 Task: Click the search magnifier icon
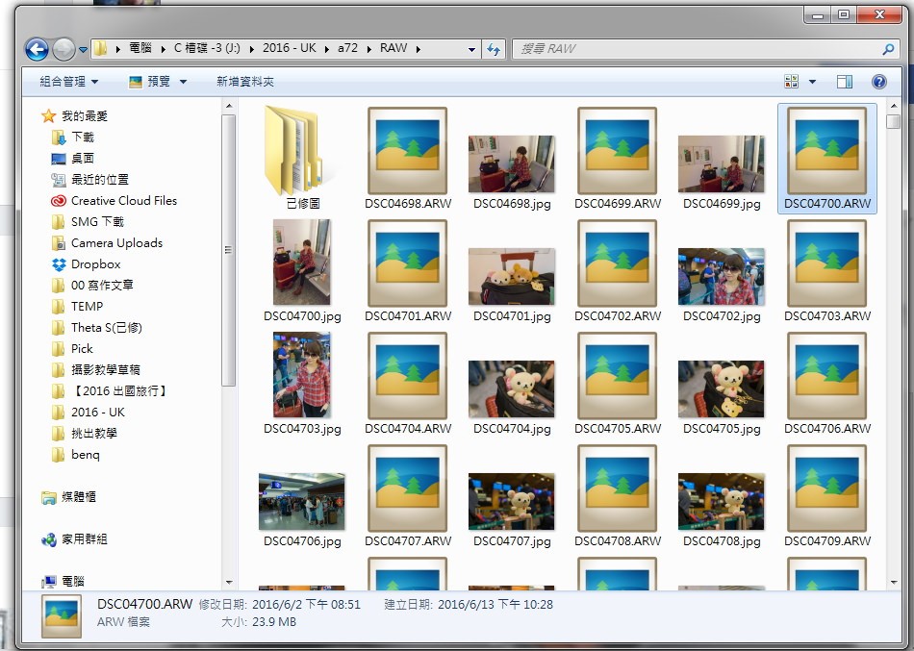click(x=888, y=49)
